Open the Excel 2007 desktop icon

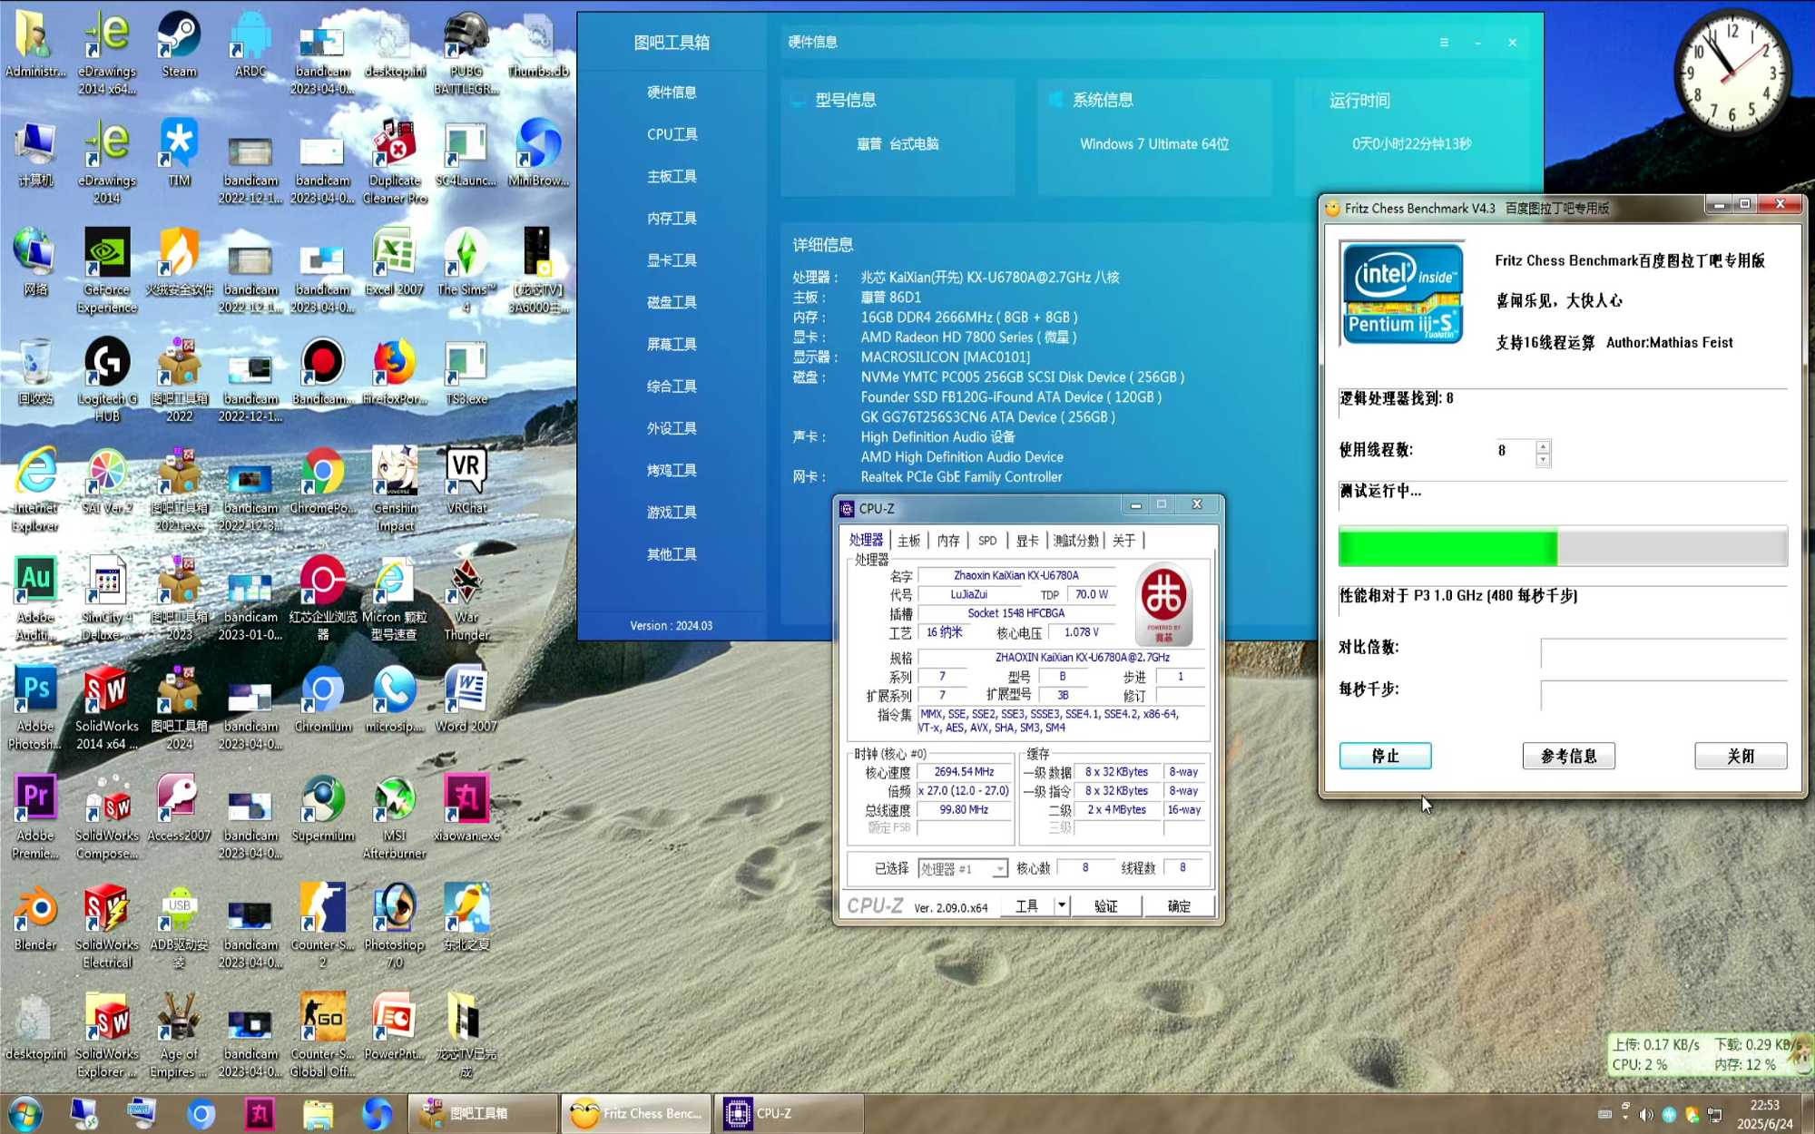(x=394, y=262)
